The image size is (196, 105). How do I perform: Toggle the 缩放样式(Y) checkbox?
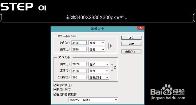tap(55, 85)
